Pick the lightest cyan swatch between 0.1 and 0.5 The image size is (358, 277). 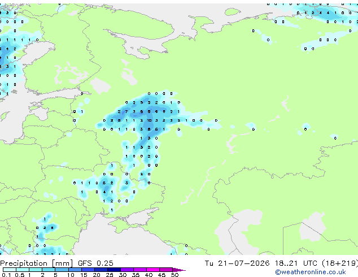point(10,270)
